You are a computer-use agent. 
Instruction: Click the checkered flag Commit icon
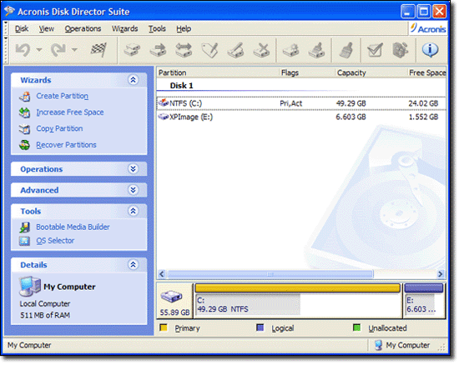click(x=98, y=50)
